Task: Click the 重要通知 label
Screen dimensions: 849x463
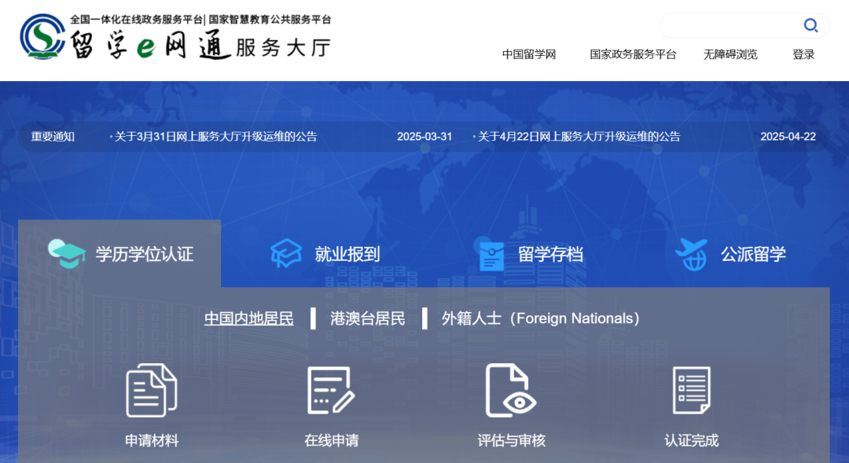Action: pos(53,137)
